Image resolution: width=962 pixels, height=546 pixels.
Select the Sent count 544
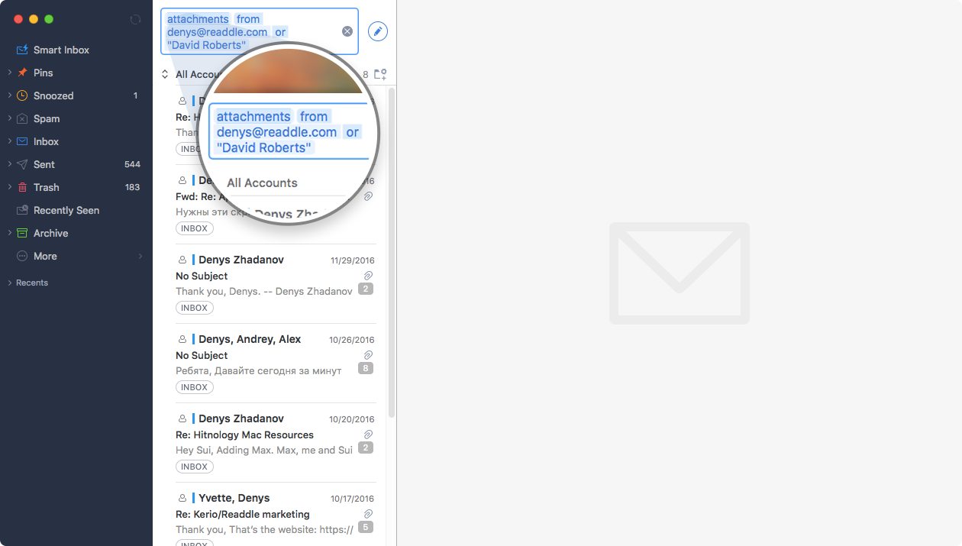132,164
